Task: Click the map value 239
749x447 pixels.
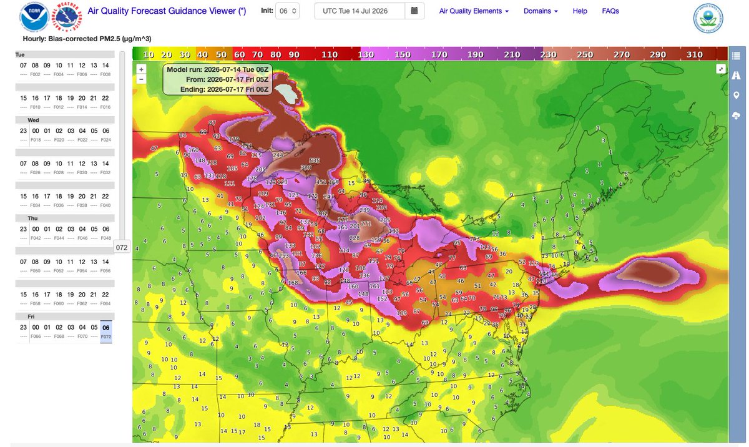Action: pyautogui.click(x=365, y=209)
